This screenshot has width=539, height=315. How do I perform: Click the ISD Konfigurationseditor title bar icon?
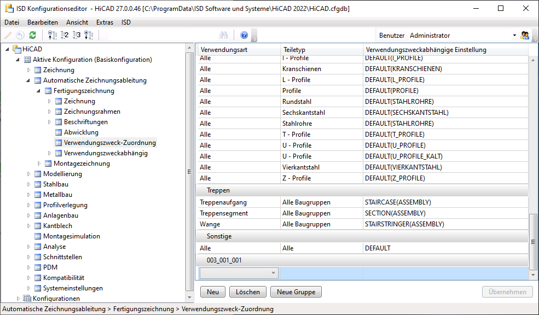point(9,8)
